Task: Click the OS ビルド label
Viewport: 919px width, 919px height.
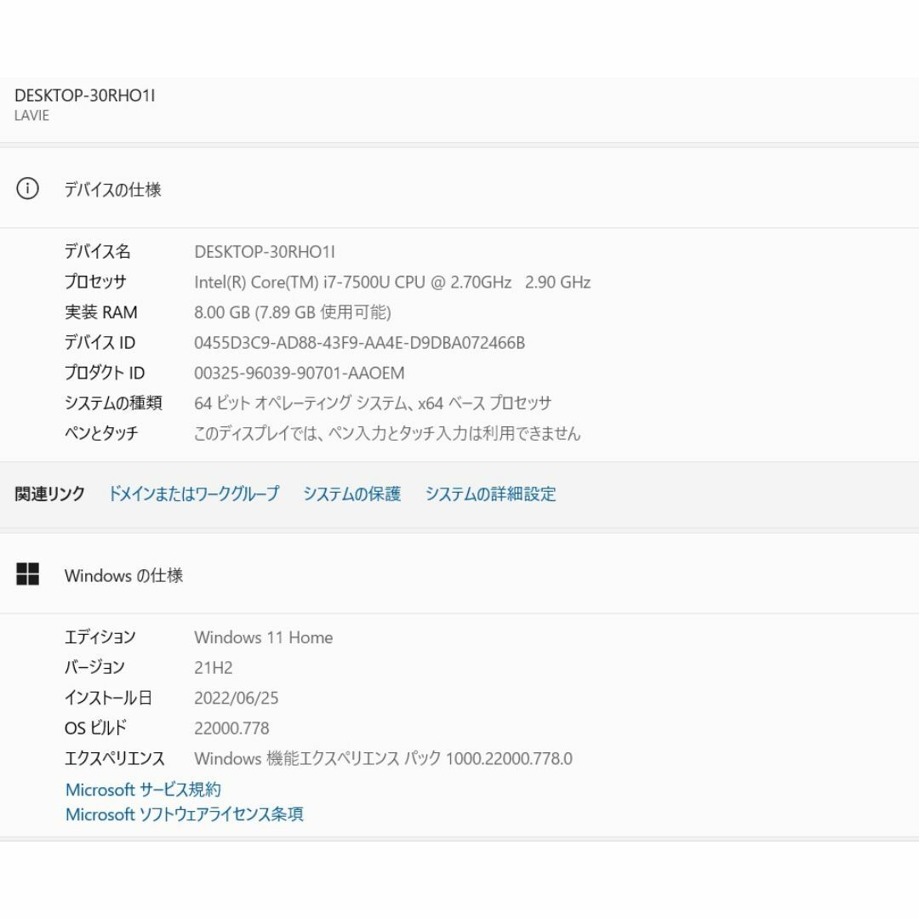Action: (95, 728)
